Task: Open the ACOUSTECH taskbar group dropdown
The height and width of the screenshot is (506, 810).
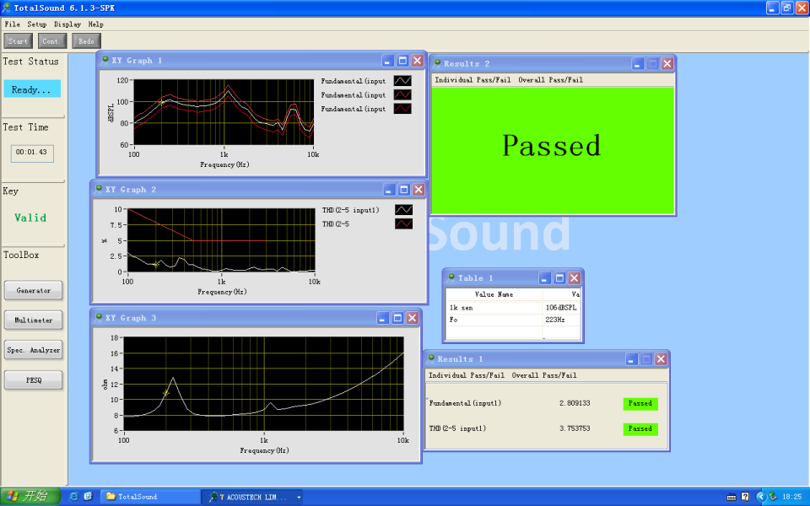Action: [x=298, y=497]
